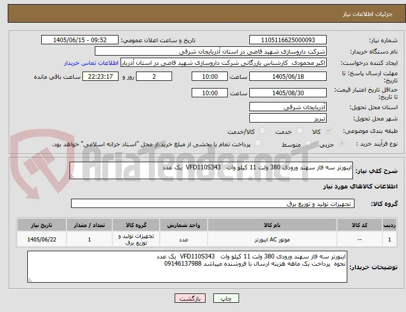Click the buyer notes textarea

tap(187, 267)
